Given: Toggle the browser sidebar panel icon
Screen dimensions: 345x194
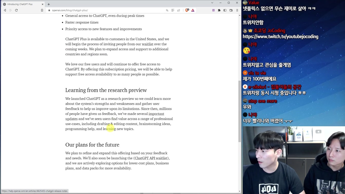Looking at the screenshot, I should point(225,10).
